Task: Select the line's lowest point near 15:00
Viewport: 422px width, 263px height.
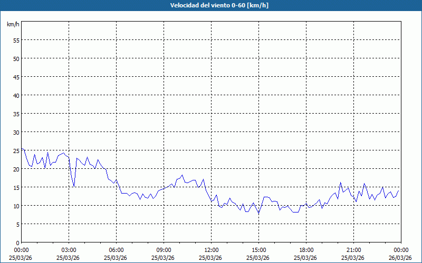Action: [x=258, y=213]
